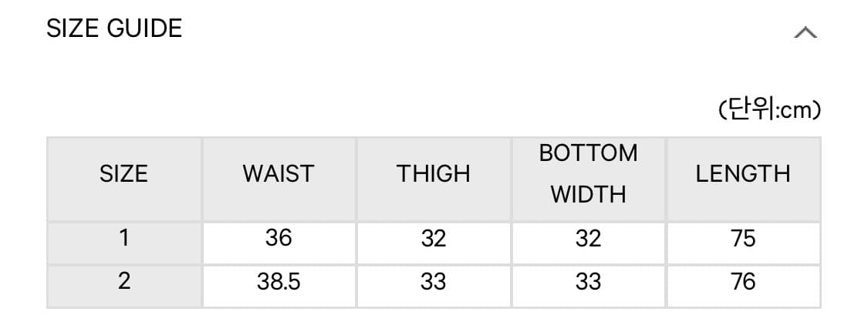The image size is (868, 315).
Task: Click the bottom width value for size 1
Action: click(x=589, y=239)
